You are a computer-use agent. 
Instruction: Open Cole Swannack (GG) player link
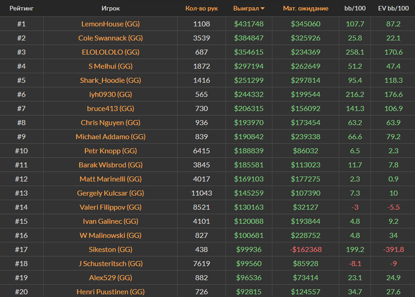110,38
